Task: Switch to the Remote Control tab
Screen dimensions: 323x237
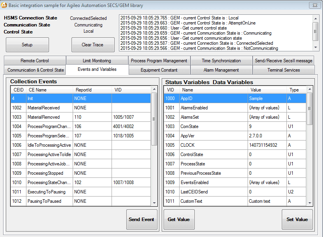Action: pos(35,61)
